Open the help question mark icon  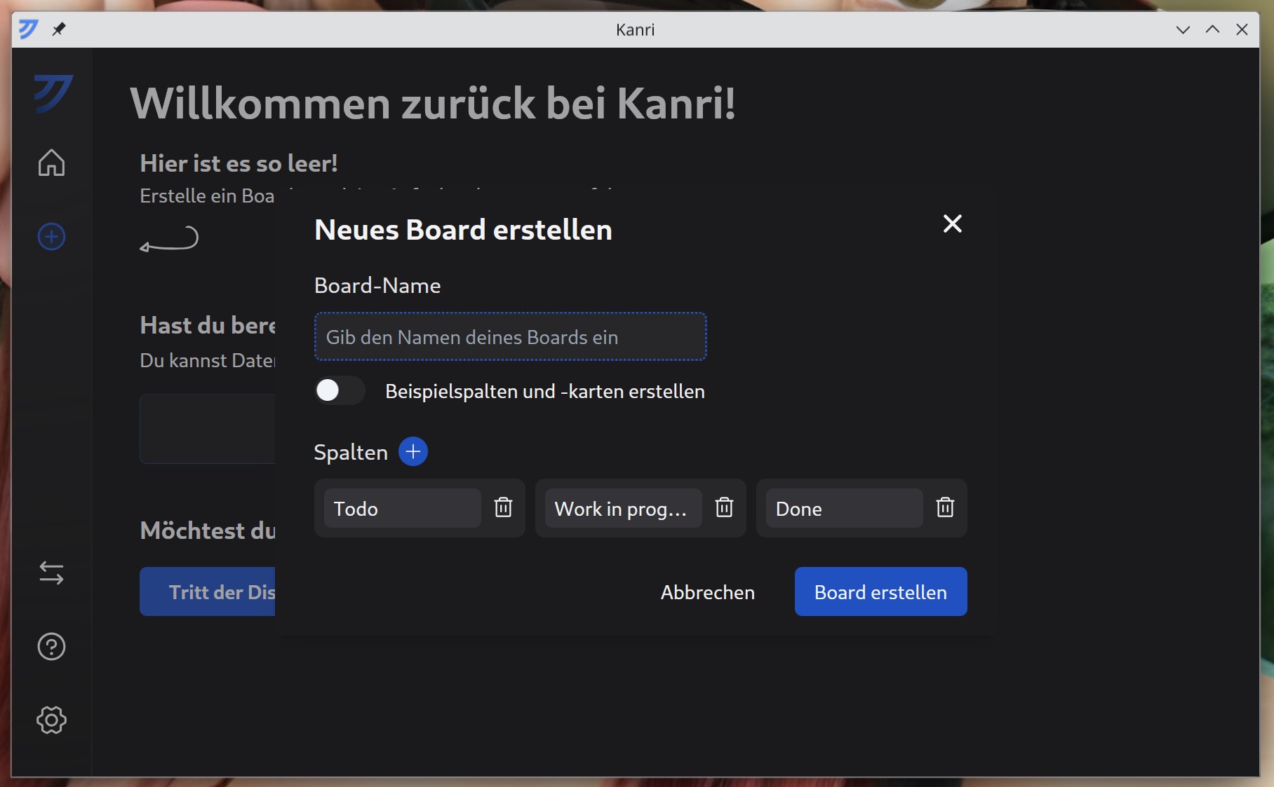point(51,646)
